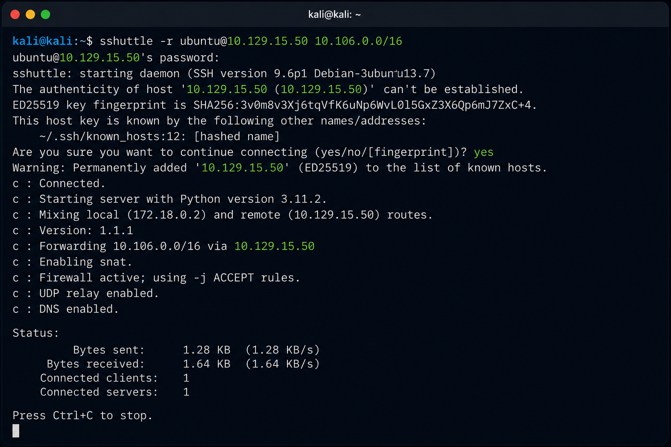Click the green IP in the password prompt line
This screenshot has width=671, height=447.
100,58
